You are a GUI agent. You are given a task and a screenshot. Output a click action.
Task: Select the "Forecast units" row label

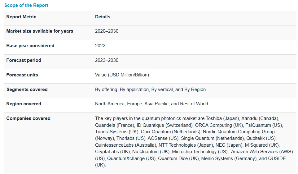[22, 75]
